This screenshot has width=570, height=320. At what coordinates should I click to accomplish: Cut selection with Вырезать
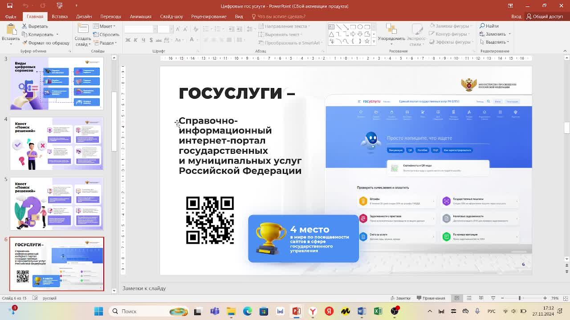(35, 26)
